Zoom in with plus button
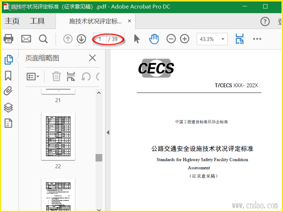283x212 pixels. 185,39
